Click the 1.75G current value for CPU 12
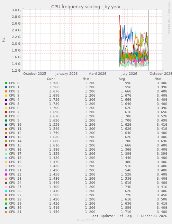 (x=54, y=133)
